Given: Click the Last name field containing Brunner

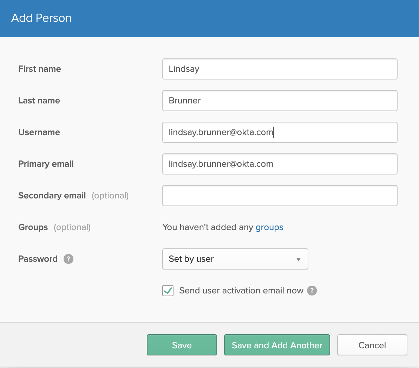Looking at the screenshot, I should [280, 101].
